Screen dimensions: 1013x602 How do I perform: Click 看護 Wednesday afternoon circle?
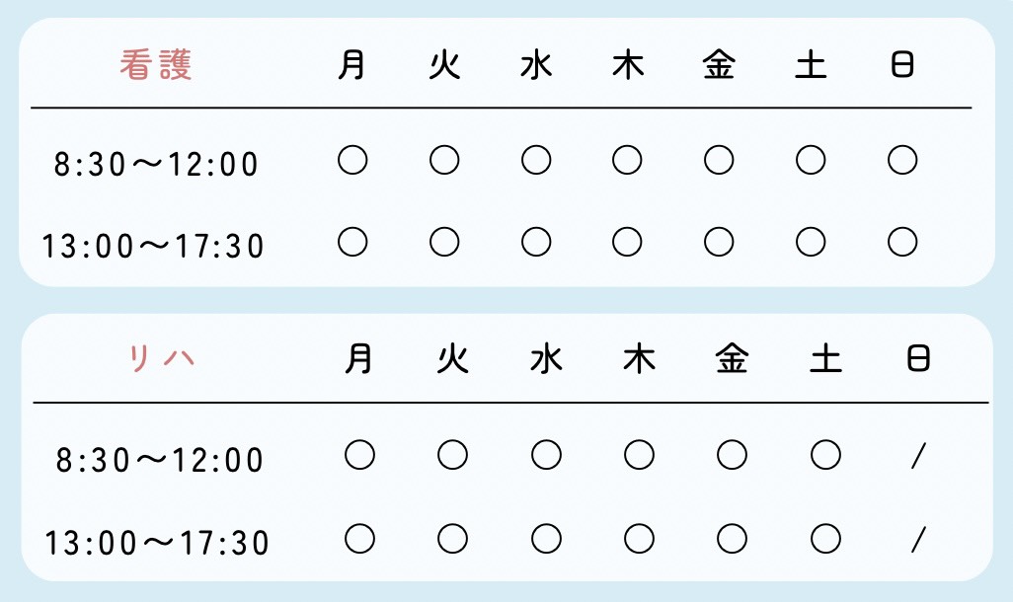(536, 242)
